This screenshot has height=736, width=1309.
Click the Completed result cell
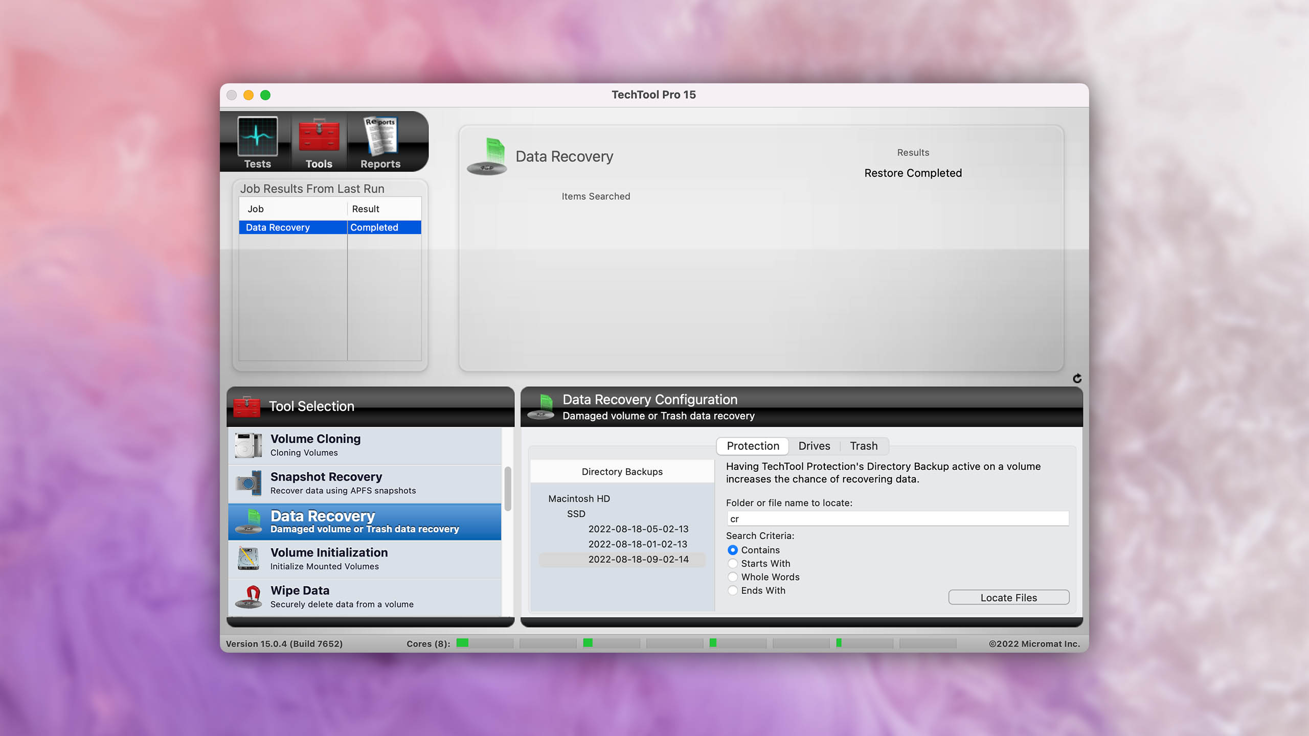(x=385, y=227)
